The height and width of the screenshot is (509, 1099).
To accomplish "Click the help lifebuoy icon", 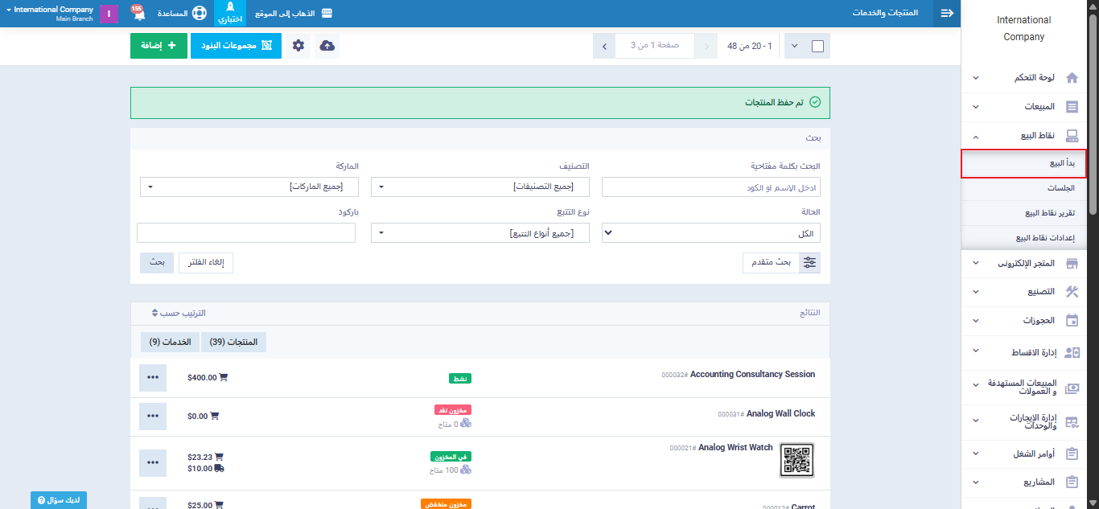I will [199, 14].
